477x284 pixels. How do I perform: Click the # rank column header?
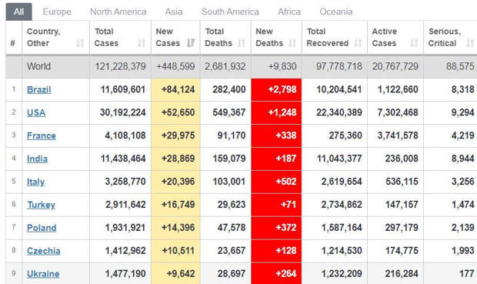(13, 43)
